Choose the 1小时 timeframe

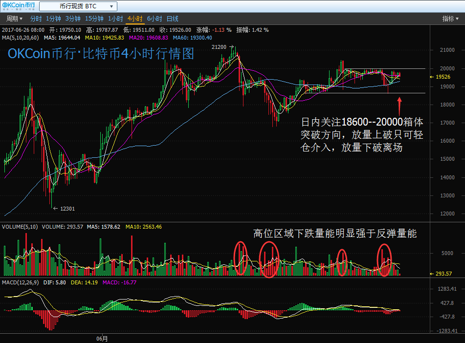coord(115,19)
